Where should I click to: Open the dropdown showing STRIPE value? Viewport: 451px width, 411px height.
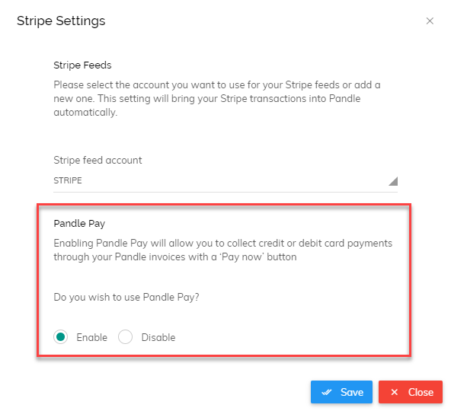(225, 181)
